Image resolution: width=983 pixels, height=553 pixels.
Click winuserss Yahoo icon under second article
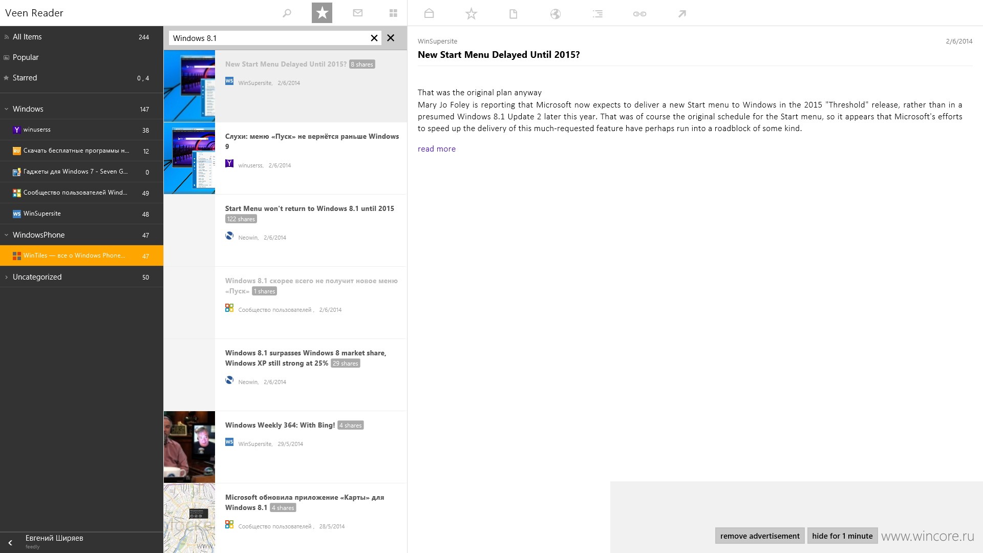click(229, 163)
